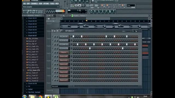
Task: Click the volume knob of Massive #7 channel
Action: (x=57, y=80)
